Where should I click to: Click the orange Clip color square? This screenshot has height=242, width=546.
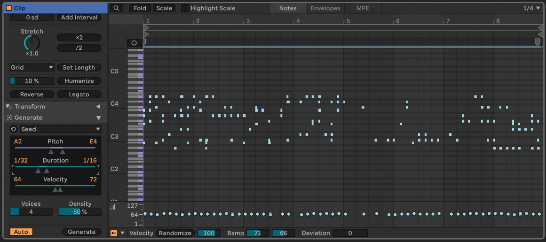point(9,8)
